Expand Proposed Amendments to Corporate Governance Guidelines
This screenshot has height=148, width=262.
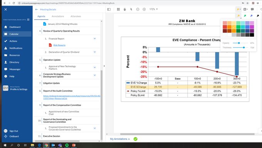(95, 128)
